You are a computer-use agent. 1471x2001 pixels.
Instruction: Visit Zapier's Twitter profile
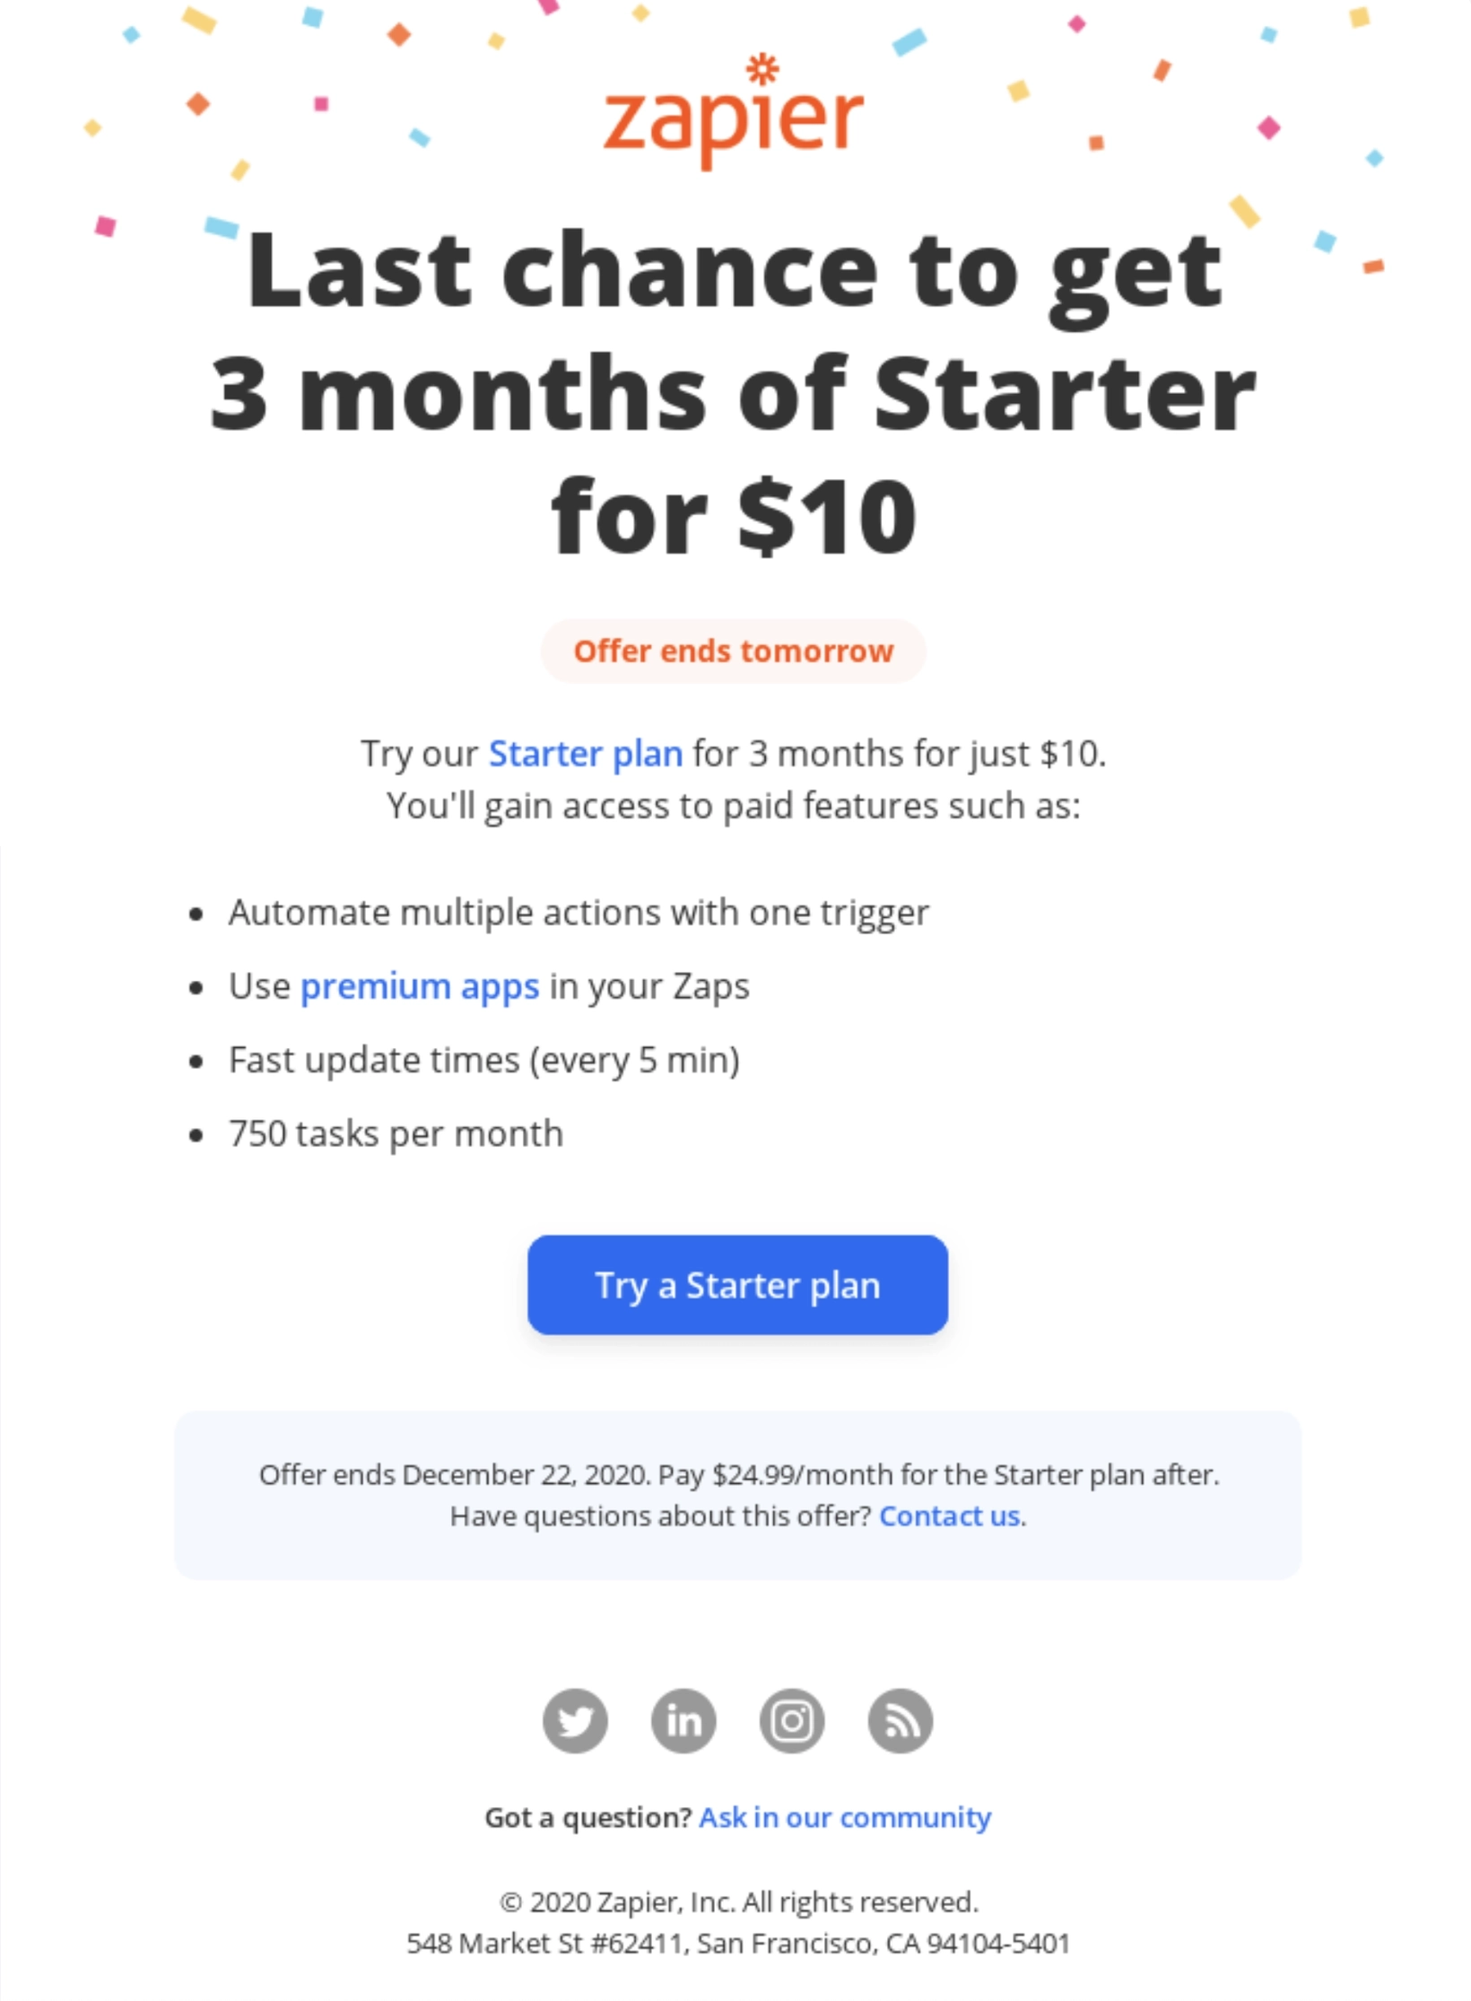[574, 1720]
